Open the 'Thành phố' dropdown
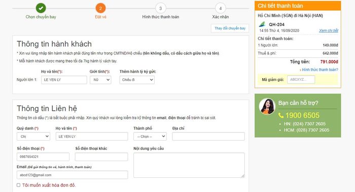Image resolution: width=355 pixels, height=192 pixels. [x=150, y=137]
